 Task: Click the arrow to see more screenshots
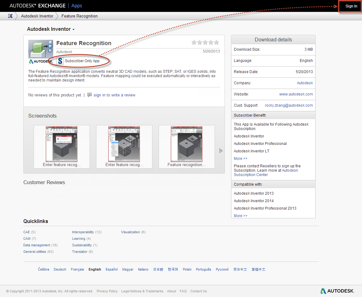pyautogui.click(x=221, y=151)
